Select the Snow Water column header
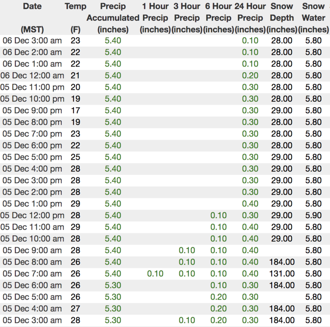Image resolution: width=330 pixels, height=327 pixels. [313, 18]
